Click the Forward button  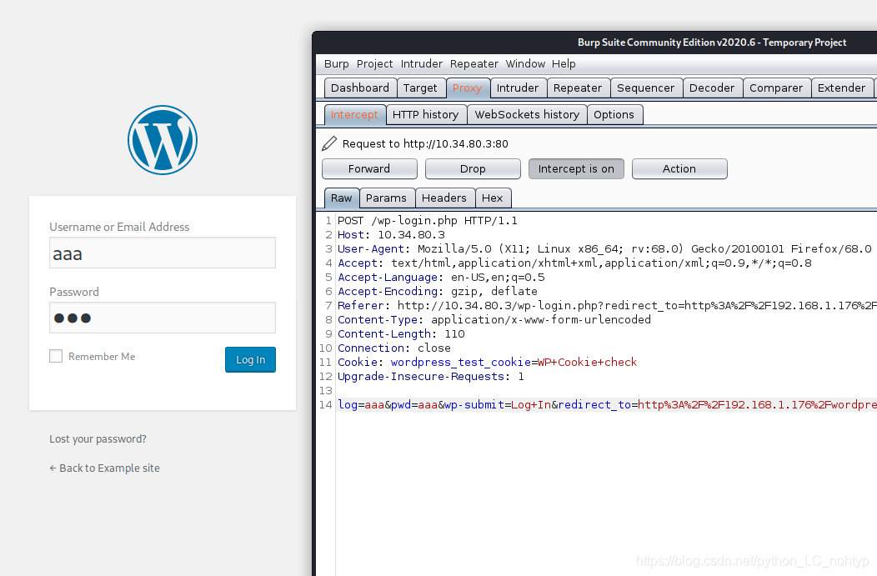click(x=369, y=169)
